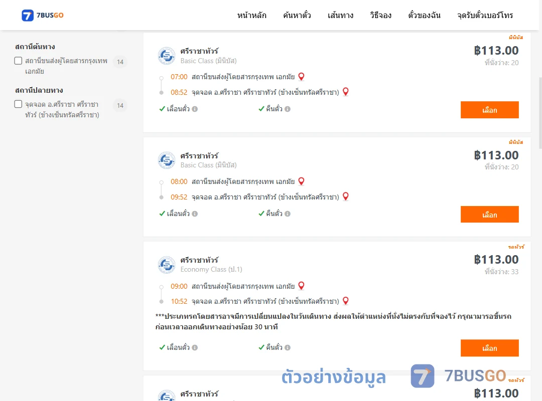Click ที่นั่งว่าง: 33 on 09:00 trip

pos(501,272)
